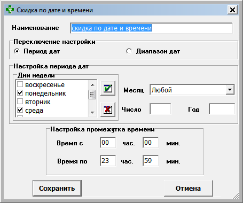Image resolution: width=243 pixels, height=203 pixels.
Task: Uncheck the среда checkbox
Action: coord(20,110)
